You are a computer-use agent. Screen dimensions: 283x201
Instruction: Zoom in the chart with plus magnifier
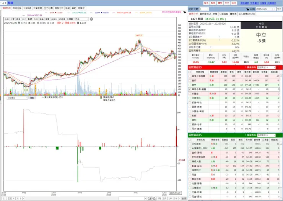[x=154, y=198]
